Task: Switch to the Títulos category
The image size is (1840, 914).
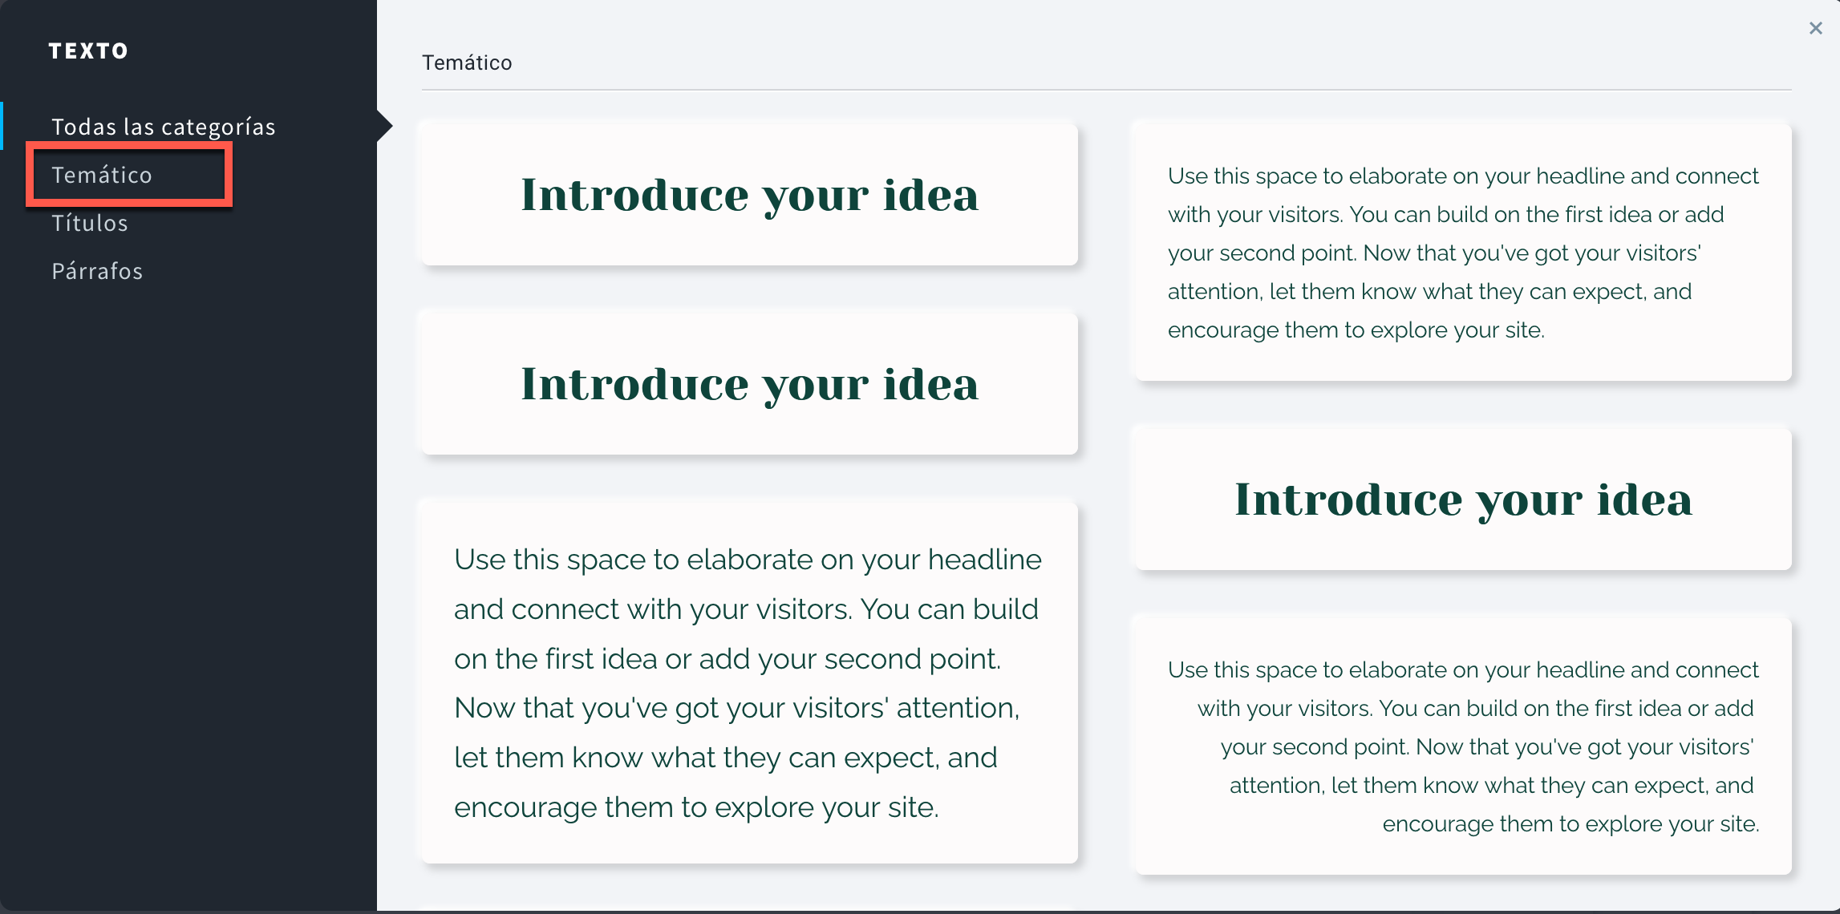Action: click(90, 223)
